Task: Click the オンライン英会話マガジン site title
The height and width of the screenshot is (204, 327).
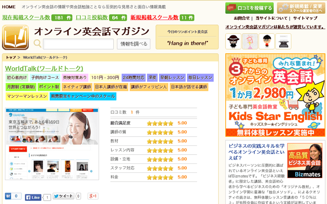Action: tap(92, 32)
